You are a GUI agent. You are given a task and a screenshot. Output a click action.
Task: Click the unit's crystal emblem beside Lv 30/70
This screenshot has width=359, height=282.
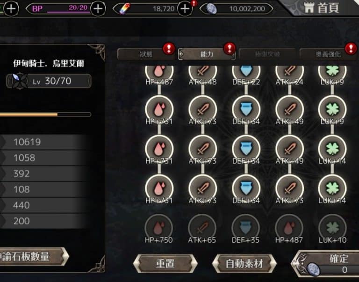17,81
